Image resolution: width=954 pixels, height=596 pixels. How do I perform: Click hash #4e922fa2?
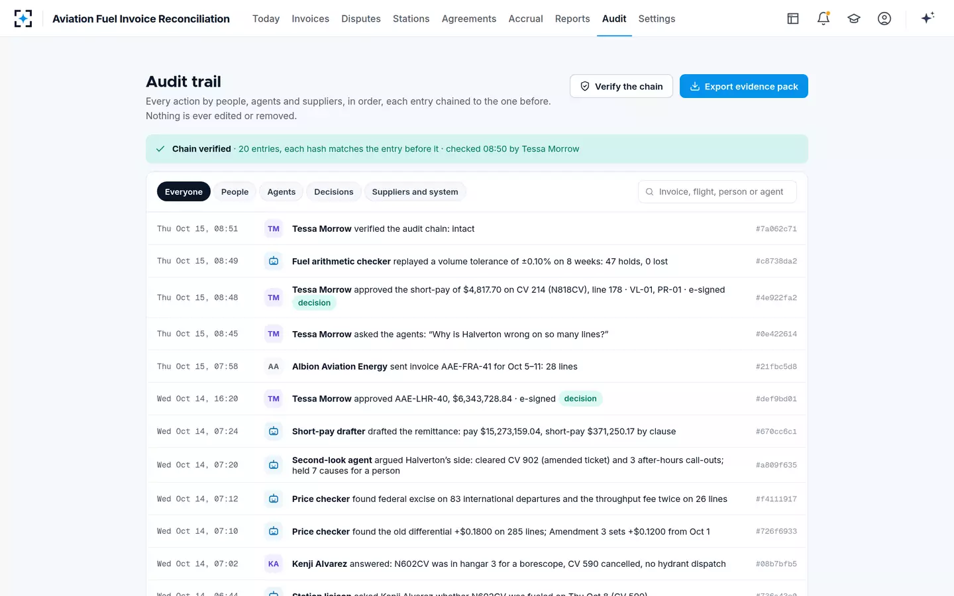click(x=776, y=297)
